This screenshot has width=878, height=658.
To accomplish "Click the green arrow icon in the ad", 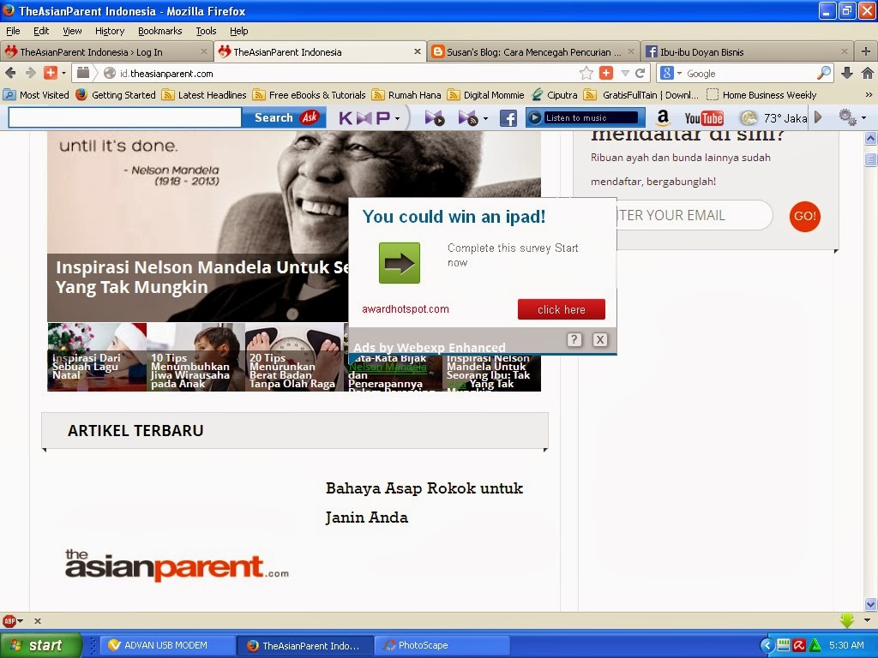I will (400, 263).
